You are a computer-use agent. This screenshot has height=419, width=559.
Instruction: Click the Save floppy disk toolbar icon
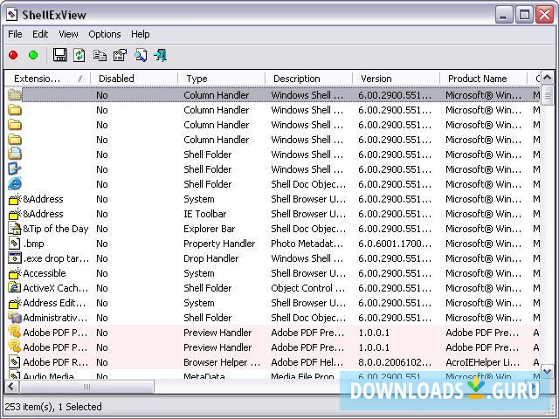tap(59, 55)
